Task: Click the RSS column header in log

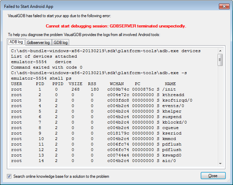Action: pyautogui.click(x=92, y=84)
